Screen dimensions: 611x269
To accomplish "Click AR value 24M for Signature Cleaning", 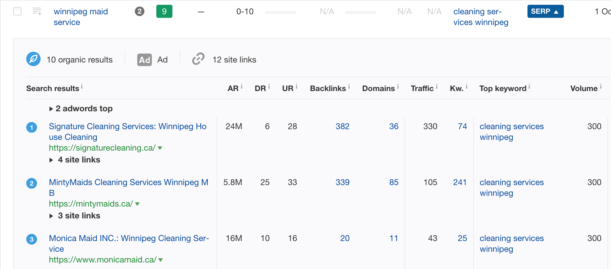I will tap(234, 126).
